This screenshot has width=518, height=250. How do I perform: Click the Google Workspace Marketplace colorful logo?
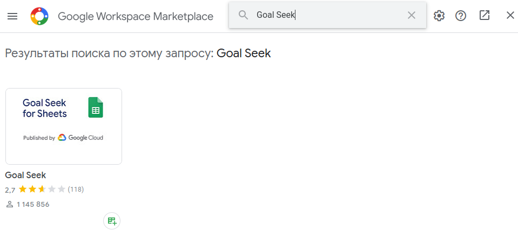pyautogui.click(x=39, y=16)
